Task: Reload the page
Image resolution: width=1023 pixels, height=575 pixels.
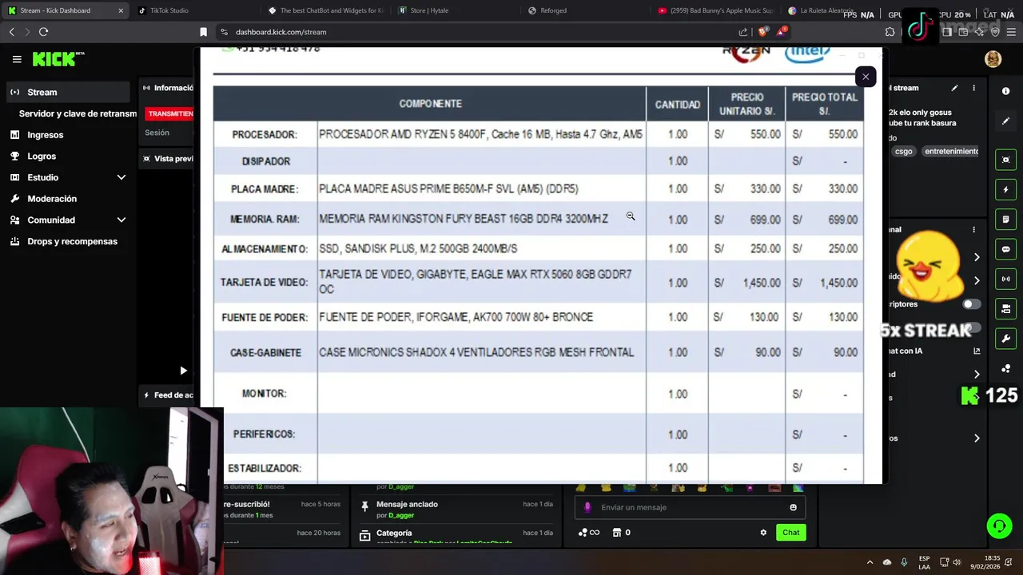Action: point(43,32)
